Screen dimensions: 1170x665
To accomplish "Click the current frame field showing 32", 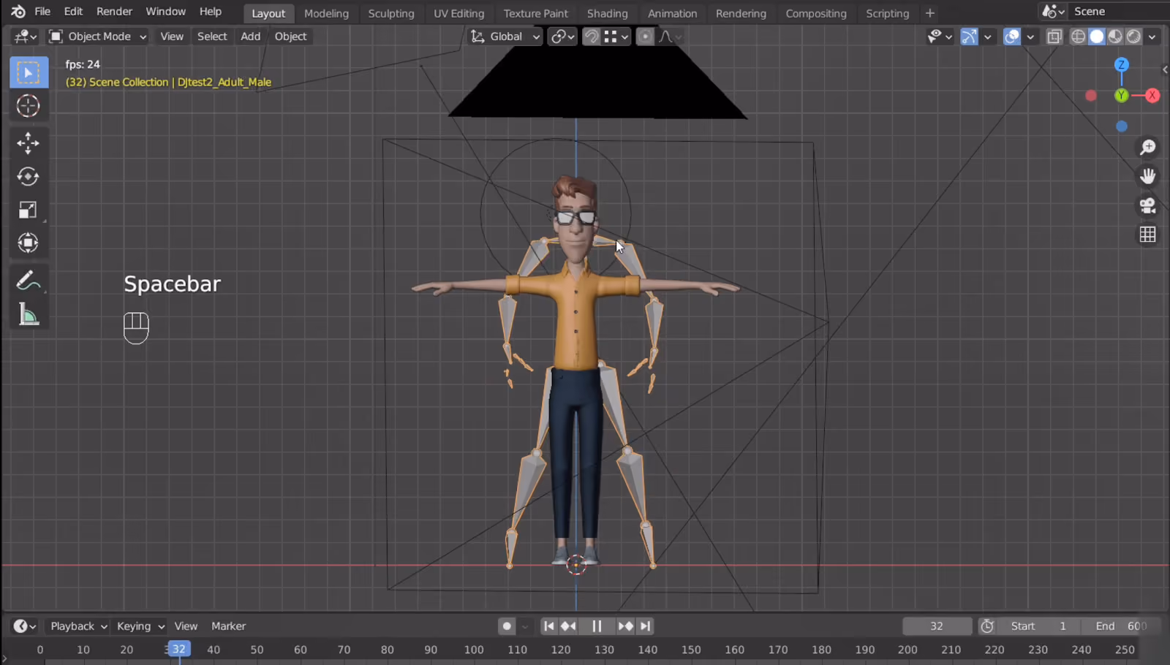I will coord(937,626).
